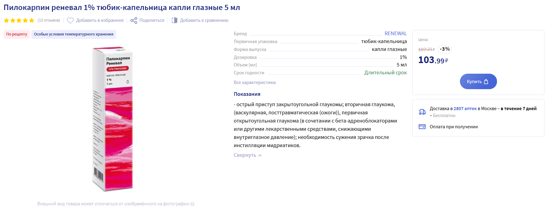Click the Пилокарпин Реневал product photo

coord(113,119)
